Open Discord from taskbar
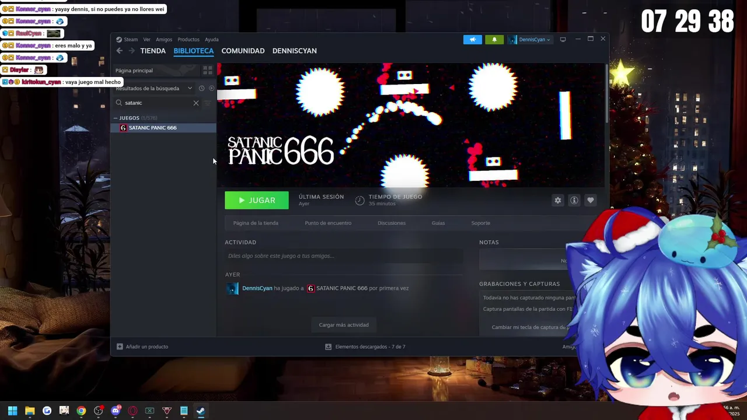Viewport: 747px width, 420px height. (x=116, y=411)
